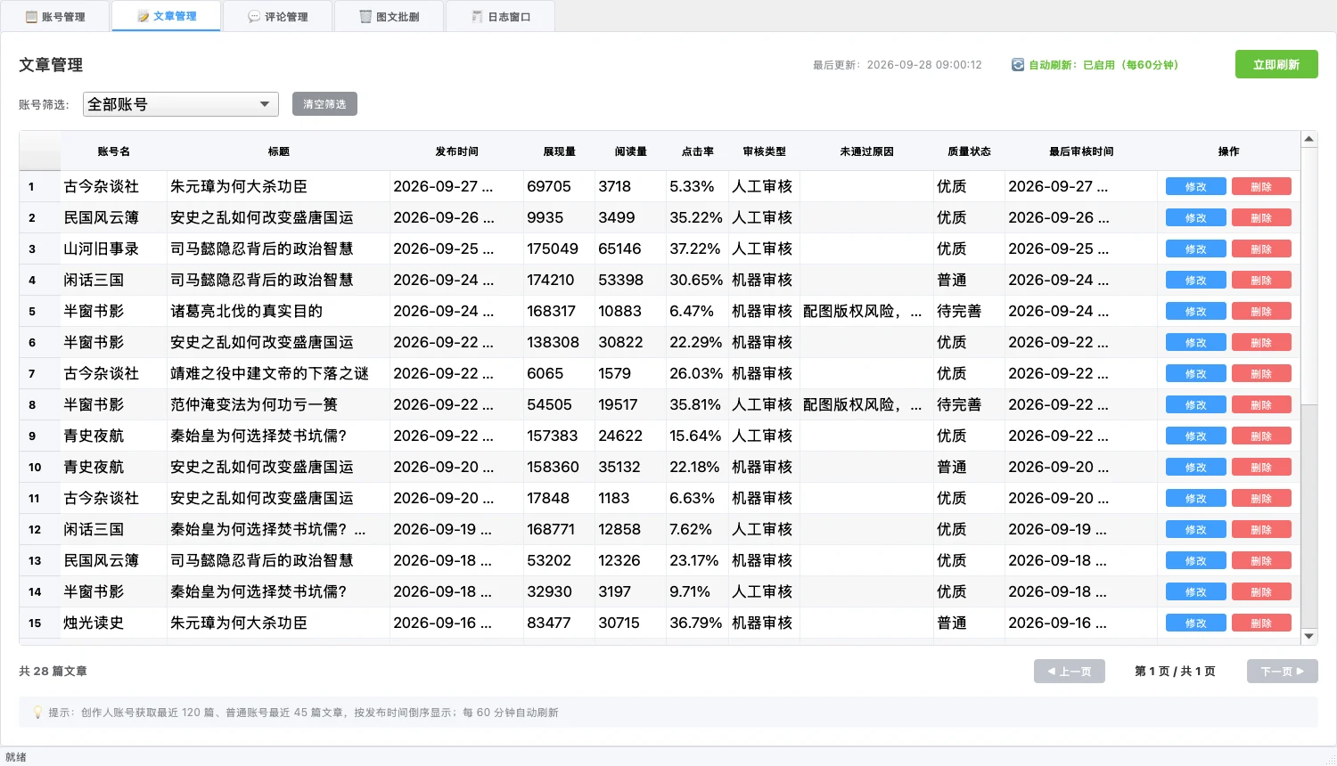The width and height of the screenshot is (1337, 766).
Task: Click the 最后更新 timestamp text
Action: (897, 65)
